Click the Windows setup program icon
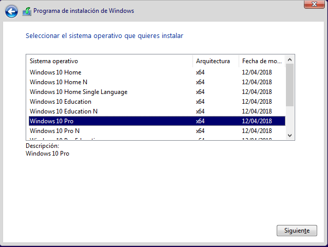 coord(27,11)
